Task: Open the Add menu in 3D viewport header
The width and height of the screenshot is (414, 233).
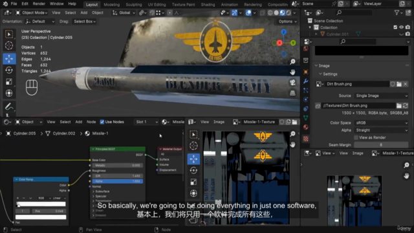Action: [83, 13]
